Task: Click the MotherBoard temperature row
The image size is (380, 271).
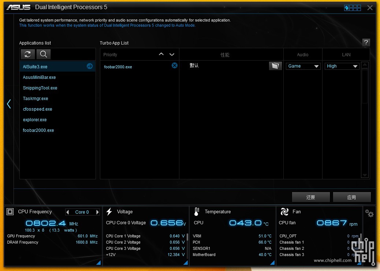Action: tap(232, 255)
